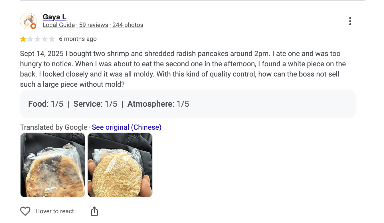Image resolution: width=384 pixels, height=223 pixels.
Task: Open the 59 reviews link
Action: coord(94,25)
